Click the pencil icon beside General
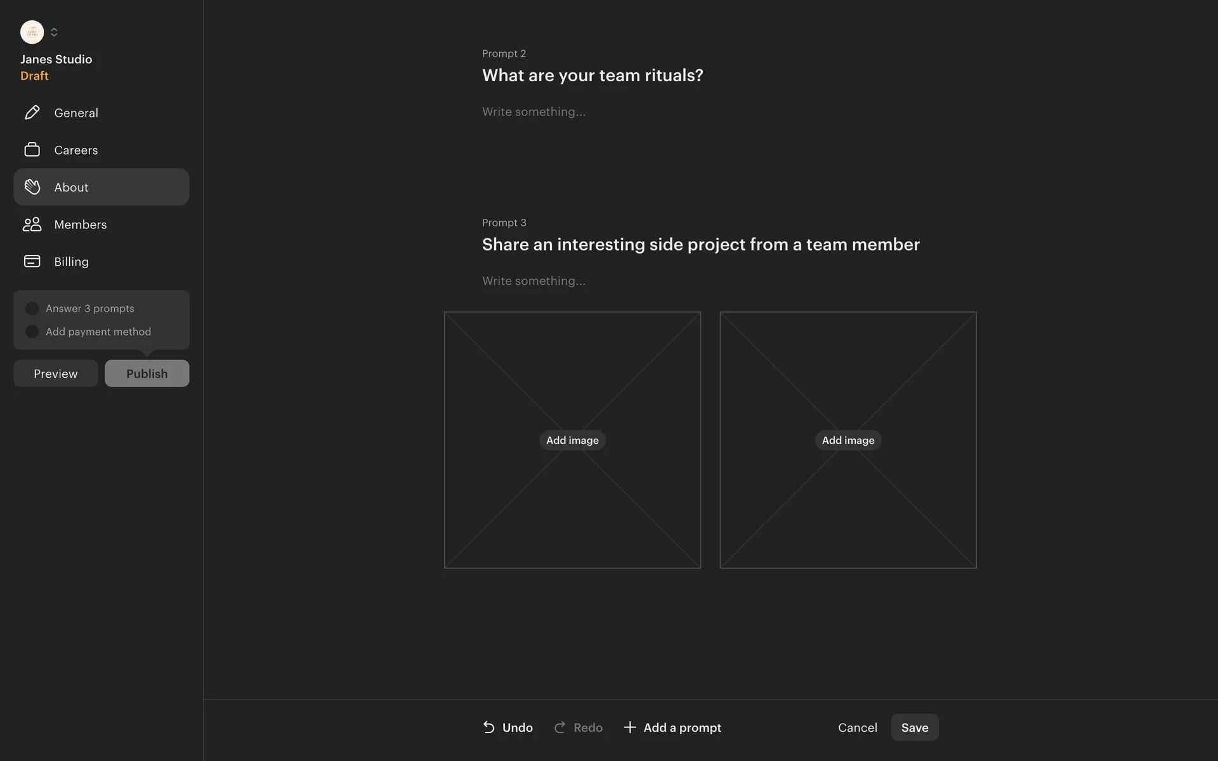1218x761 pixels. click(x=32, y=113)
